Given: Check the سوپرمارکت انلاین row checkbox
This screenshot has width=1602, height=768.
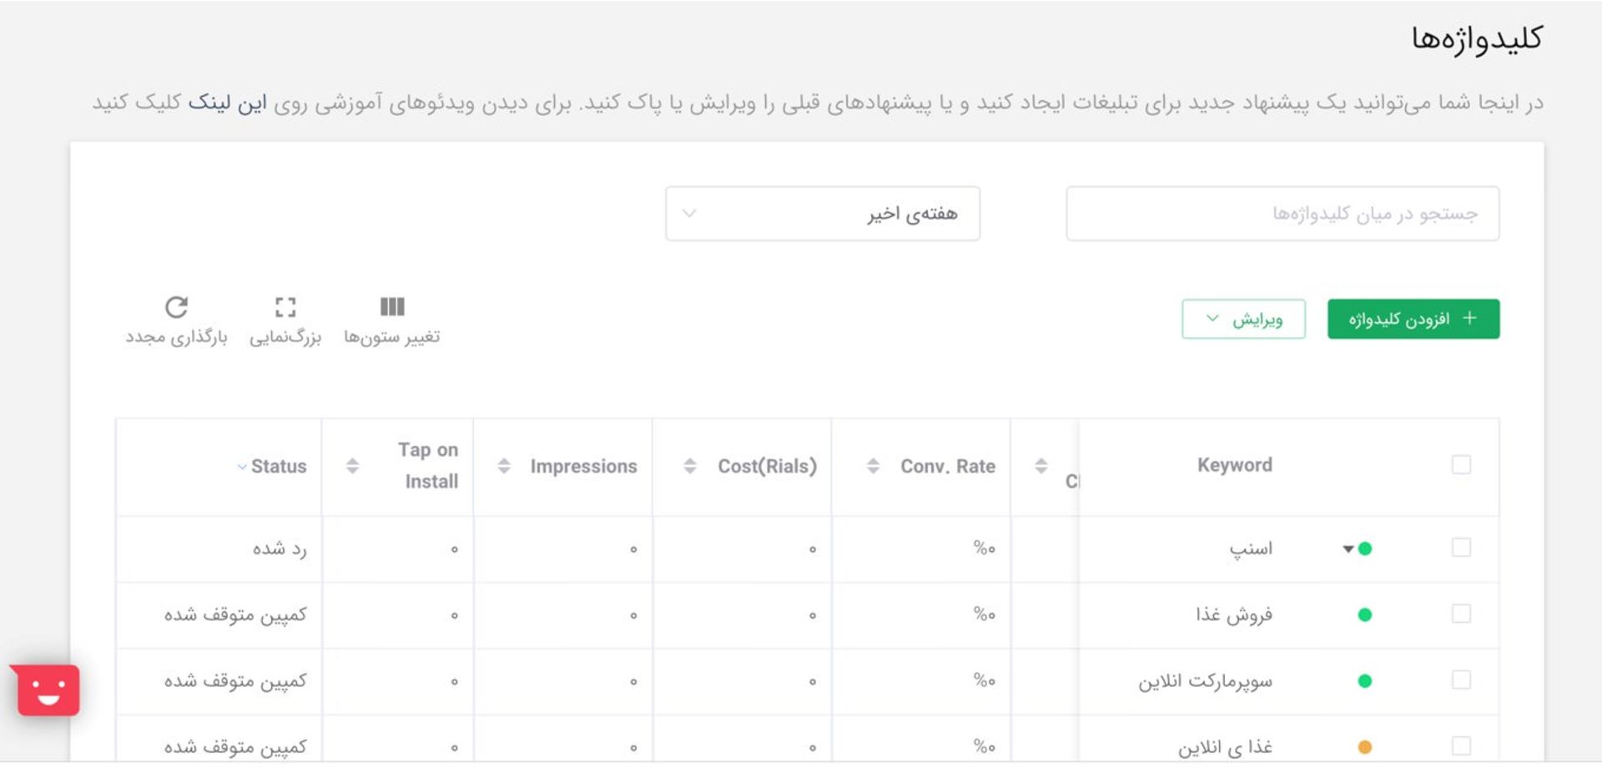Looking at the screenshot, I should point(1461,680).
